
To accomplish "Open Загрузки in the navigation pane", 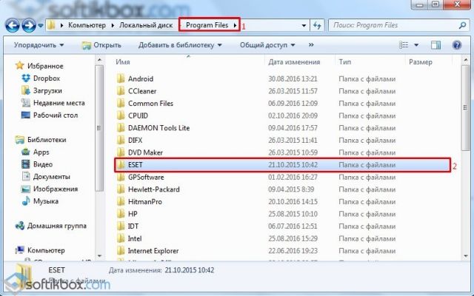I will (x=47, y=90).
